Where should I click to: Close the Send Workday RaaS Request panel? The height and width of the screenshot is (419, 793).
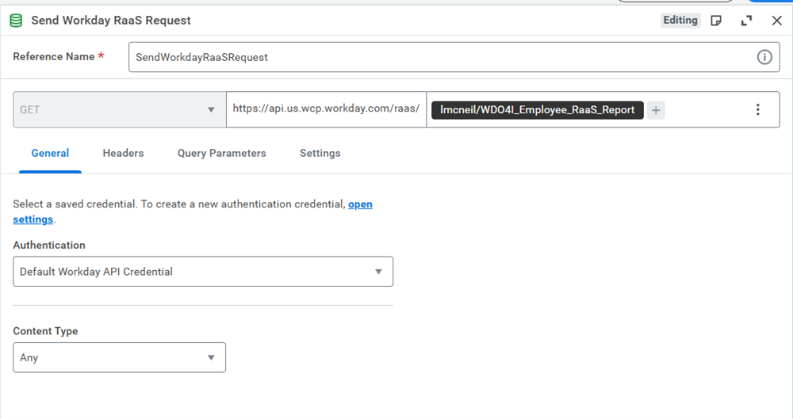point(777,21)
